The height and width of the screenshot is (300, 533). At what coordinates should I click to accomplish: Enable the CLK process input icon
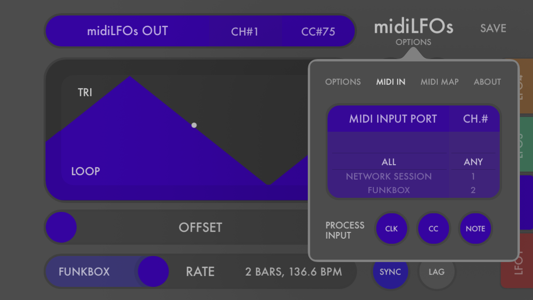392,228
